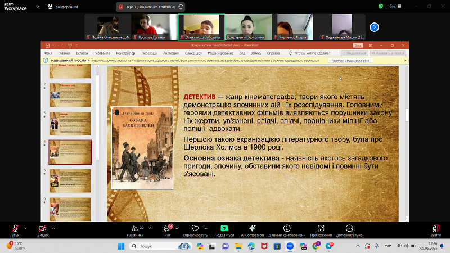Open the Вид view menu in Zoom

point(395,6)
